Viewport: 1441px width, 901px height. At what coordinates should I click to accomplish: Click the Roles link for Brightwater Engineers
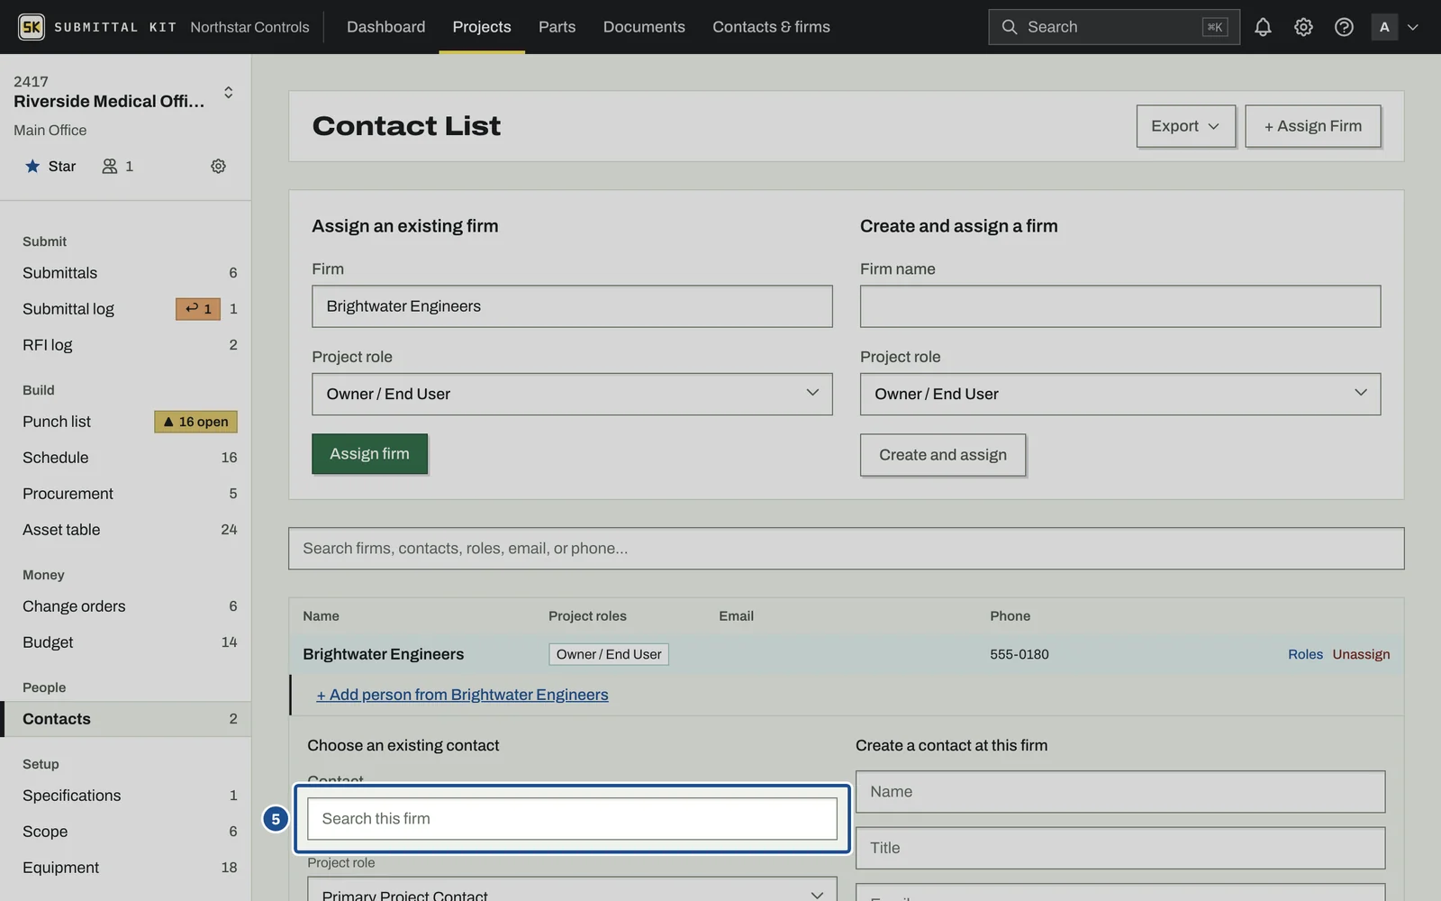[1305, 654]
